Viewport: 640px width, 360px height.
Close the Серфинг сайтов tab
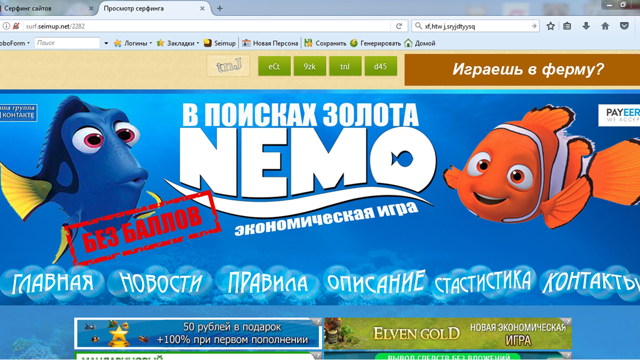tap(91, 8)
